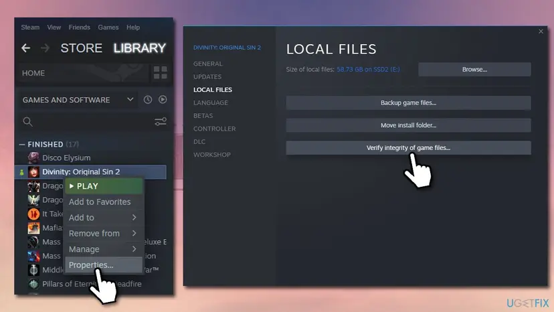
Task: Open Workshop properties section
Action: click(212, 155)
